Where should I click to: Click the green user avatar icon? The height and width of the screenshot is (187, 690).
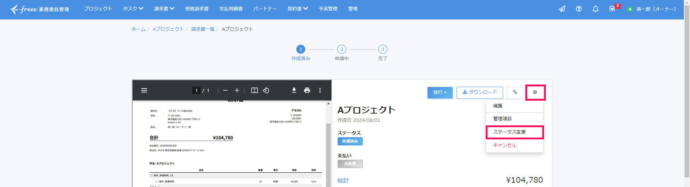[630, 9]
